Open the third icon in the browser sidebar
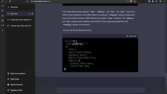The height and width of the screenshot is (94, 167). click(2, 16)
